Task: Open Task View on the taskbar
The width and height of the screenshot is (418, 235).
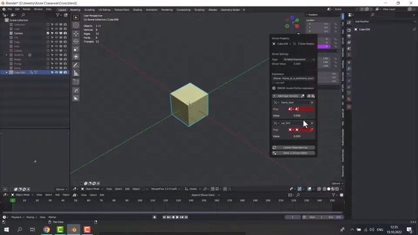Action: tap(33, 229)
